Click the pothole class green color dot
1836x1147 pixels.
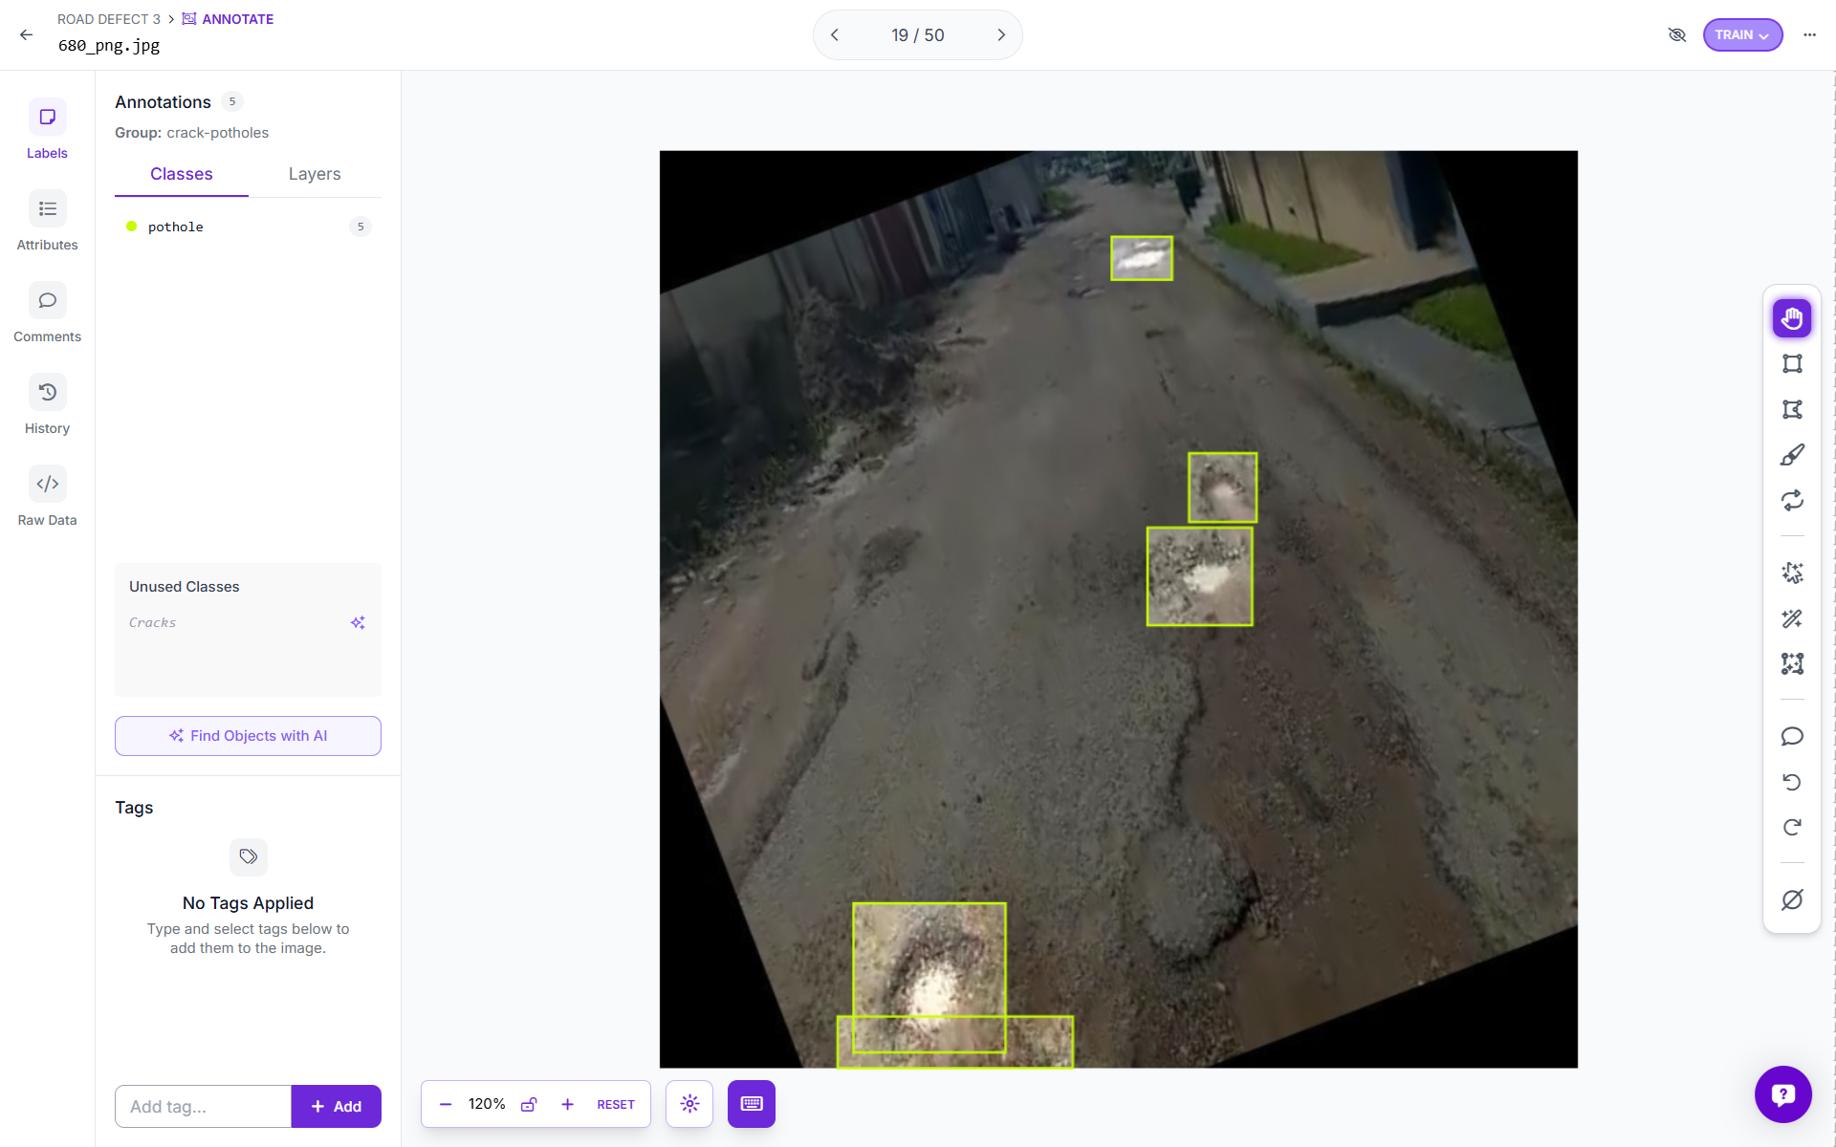pos(132,227)
